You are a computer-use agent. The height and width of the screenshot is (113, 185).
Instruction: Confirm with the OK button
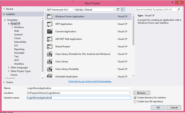pyautogui.click(x=158, y=108)
